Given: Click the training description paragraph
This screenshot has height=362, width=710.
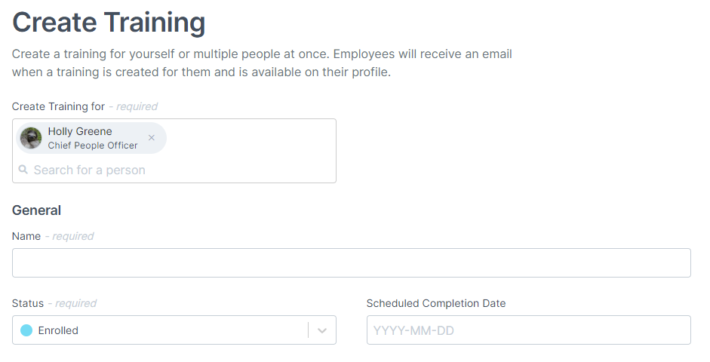Looking at the screenshot, I should pos(262,63).
